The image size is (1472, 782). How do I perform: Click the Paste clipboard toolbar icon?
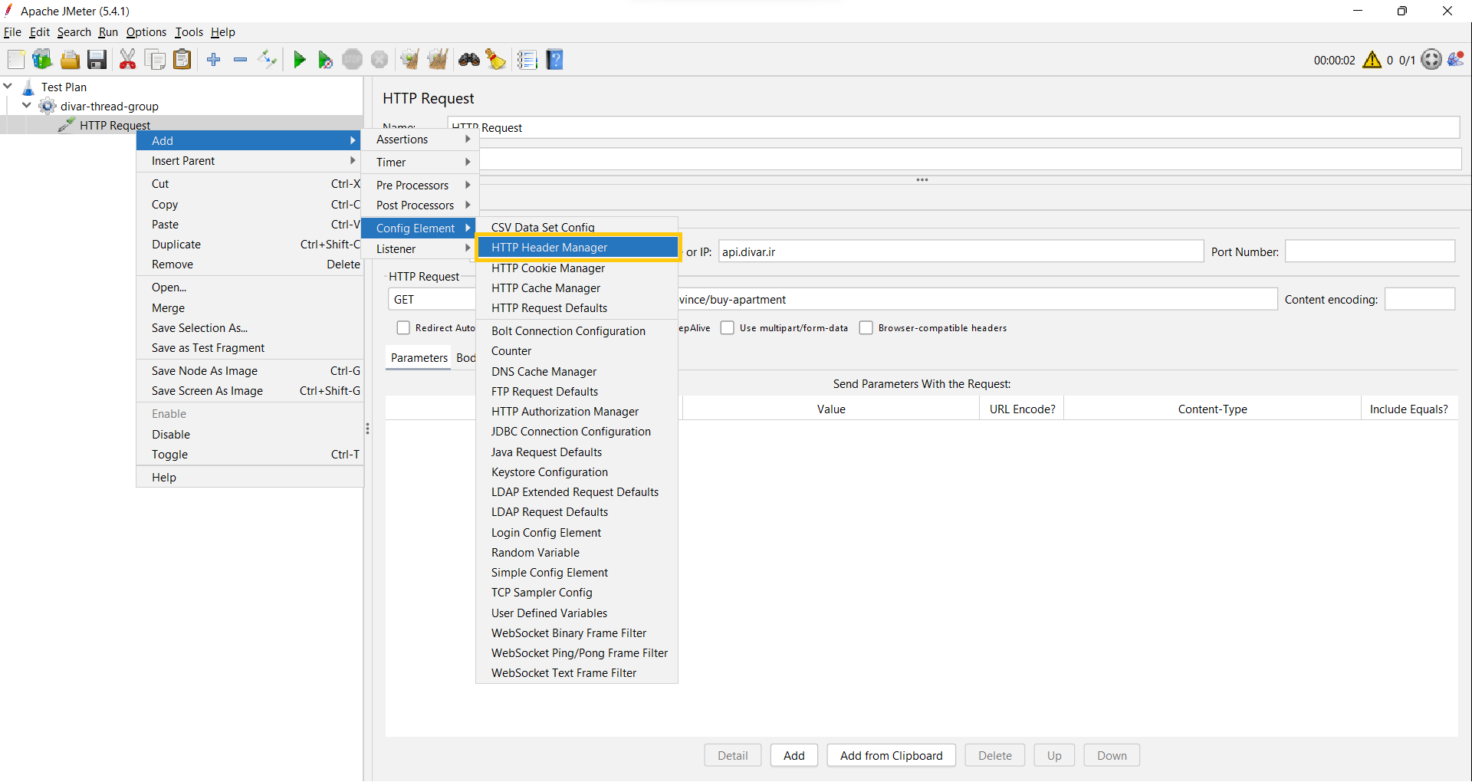pyautogui.click(x=182, y=59)
